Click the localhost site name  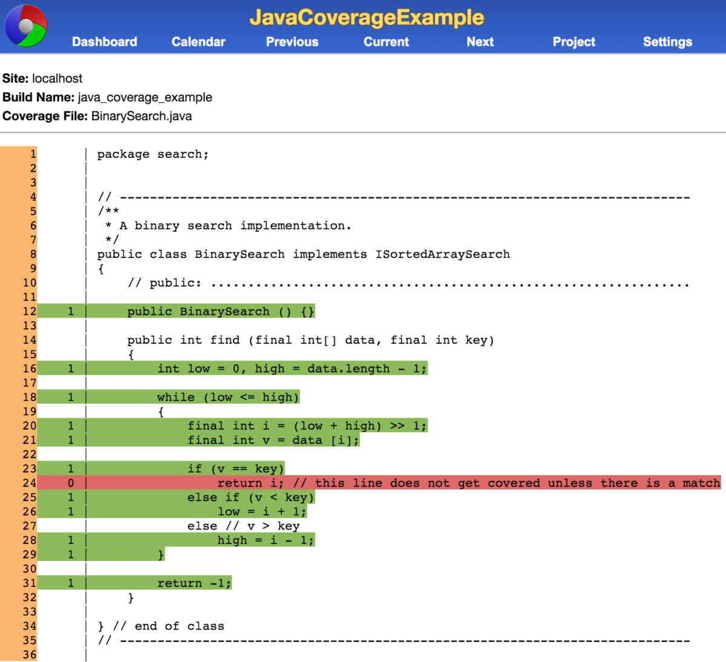pos(57,78)
